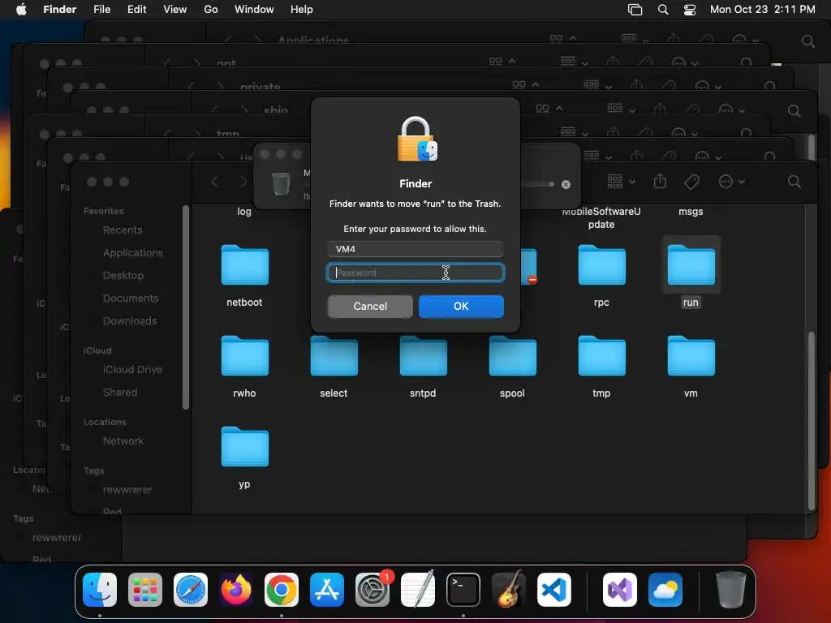Select the sntpd folder
The image size is (831, 623).
click(x=423, y=355)
